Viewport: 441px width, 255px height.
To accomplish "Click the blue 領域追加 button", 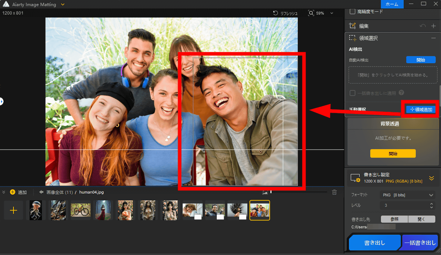I will tap(421, 109).
